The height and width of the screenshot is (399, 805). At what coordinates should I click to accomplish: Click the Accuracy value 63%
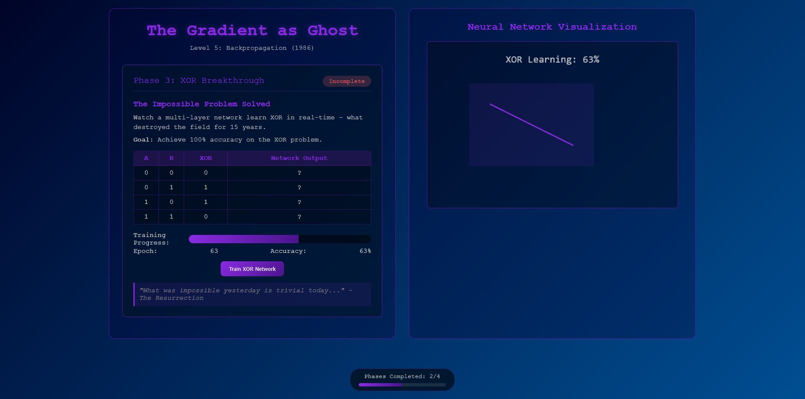[365, 251]
